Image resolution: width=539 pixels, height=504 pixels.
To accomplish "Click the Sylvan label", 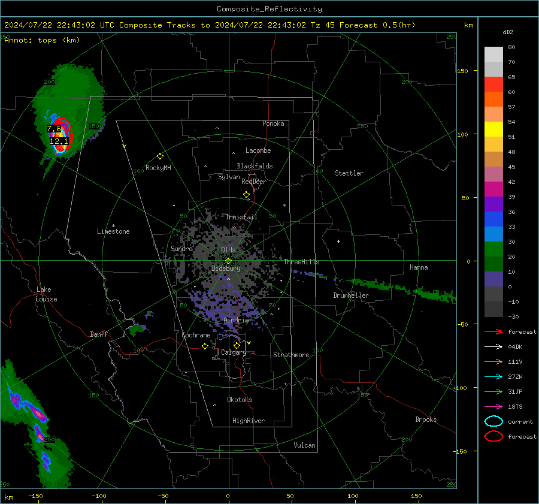I will (x=229, y=177).
